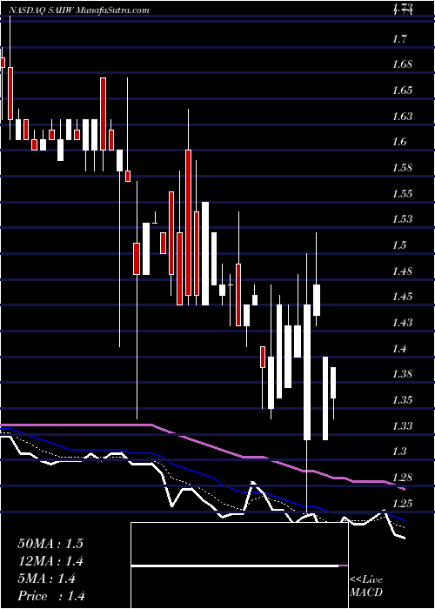Click the 1.63 price axis label
The width and height of the screenshot is (435, 609).
pos(404,116)
